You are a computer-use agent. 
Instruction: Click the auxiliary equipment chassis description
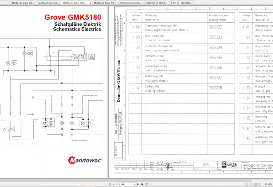[162, 50]
